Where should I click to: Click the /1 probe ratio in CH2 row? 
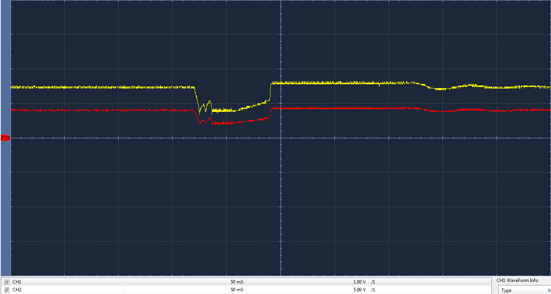pyautogui.click(x=373, y=290)
